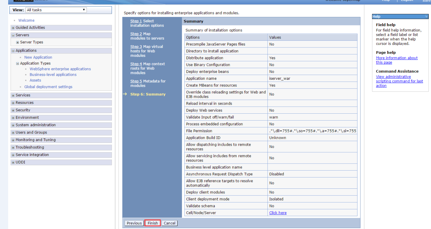Click the Deploy Web services label
431x229 pixels.
(204, 110)
